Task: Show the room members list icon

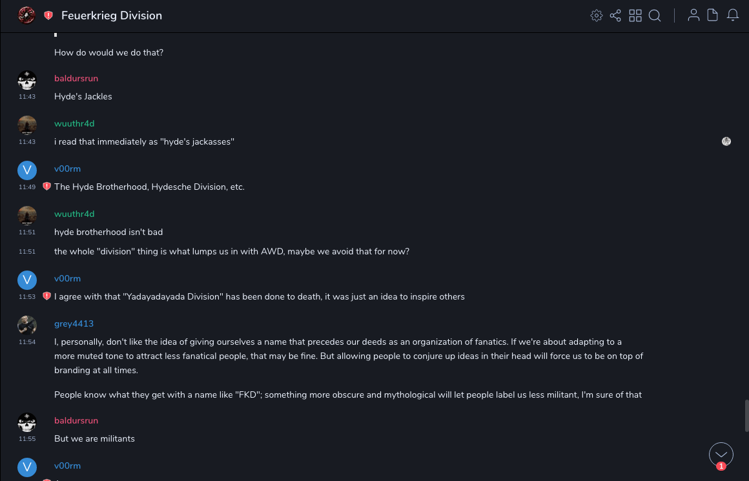Action: tap(693, 15)
